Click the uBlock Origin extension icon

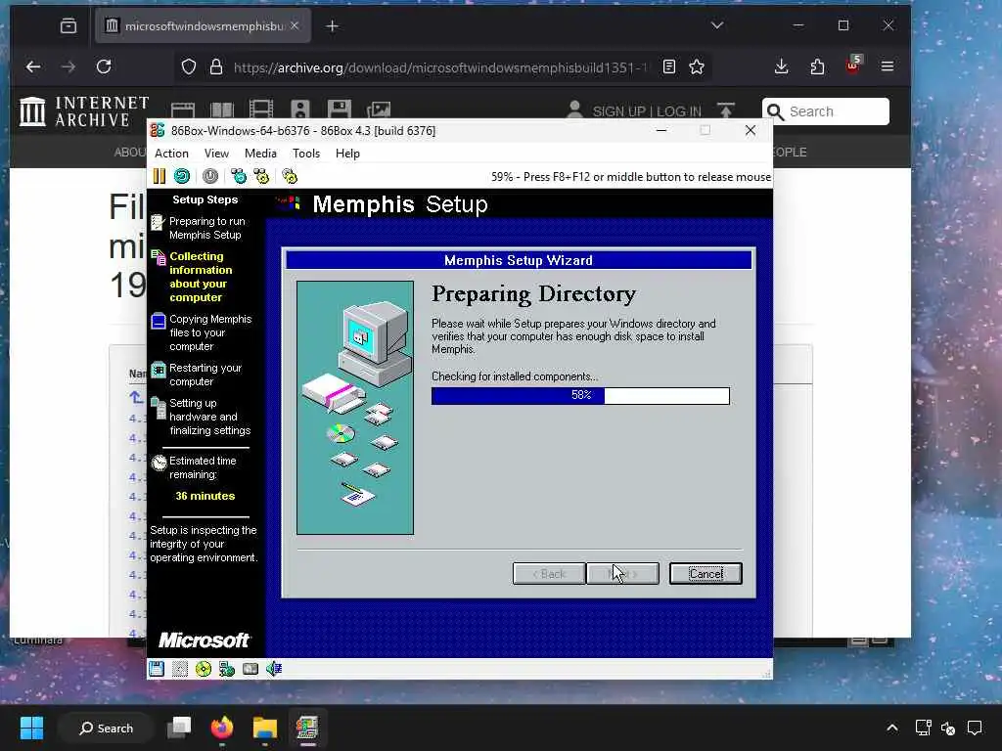click(x=853, y=66)
